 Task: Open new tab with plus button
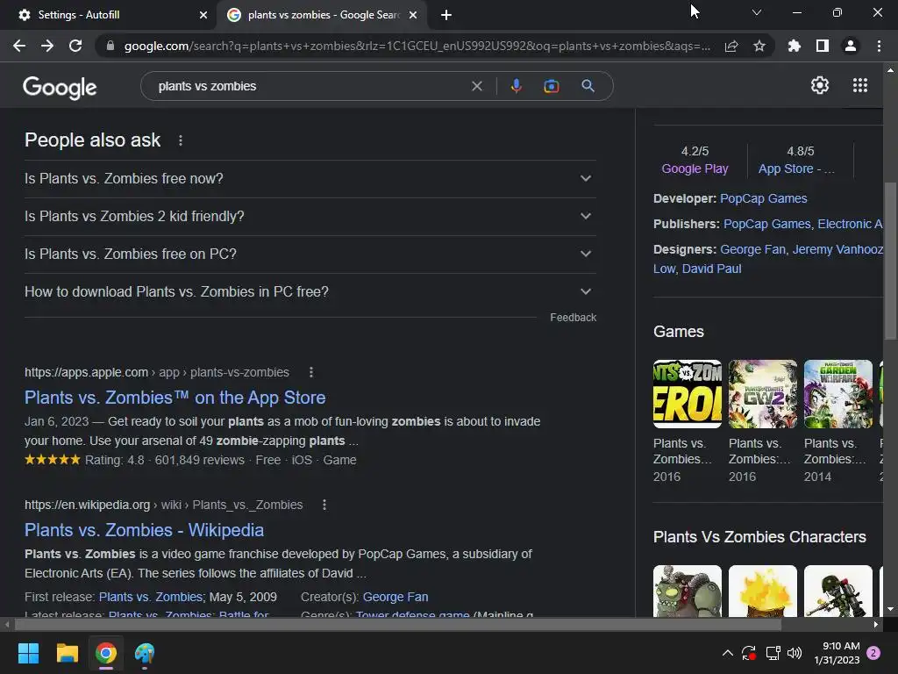coord(446,15)
